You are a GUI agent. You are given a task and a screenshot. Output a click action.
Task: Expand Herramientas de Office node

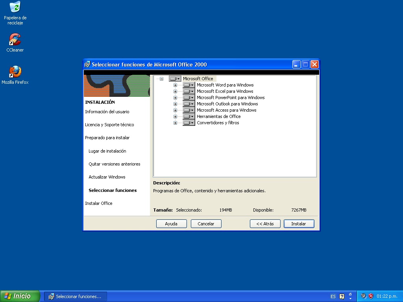point(175,116)
